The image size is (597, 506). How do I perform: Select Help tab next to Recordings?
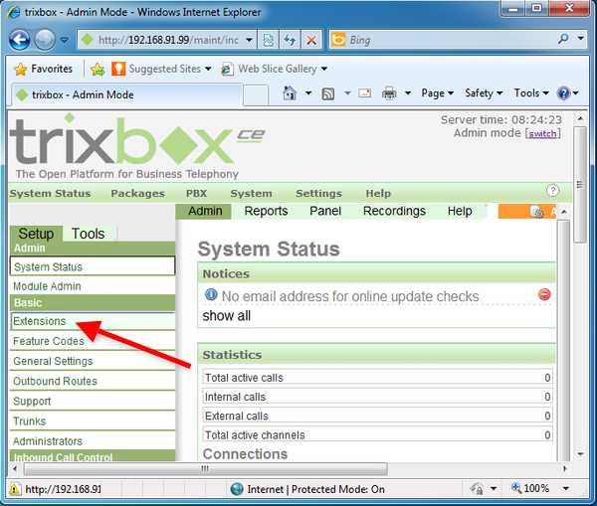pyautogui.click(x=460, y=211)
